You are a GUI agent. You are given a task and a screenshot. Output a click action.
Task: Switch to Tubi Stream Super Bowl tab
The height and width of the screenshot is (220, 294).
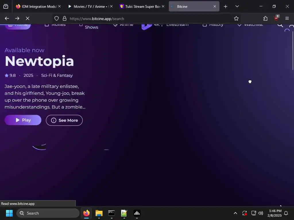[142, 6]
